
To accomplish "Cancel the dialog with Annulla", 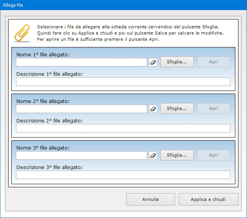I will click(150, 199).
